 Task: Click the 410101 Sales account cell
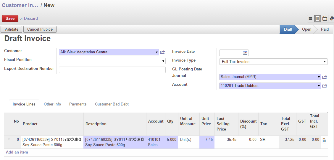[156, 142]
